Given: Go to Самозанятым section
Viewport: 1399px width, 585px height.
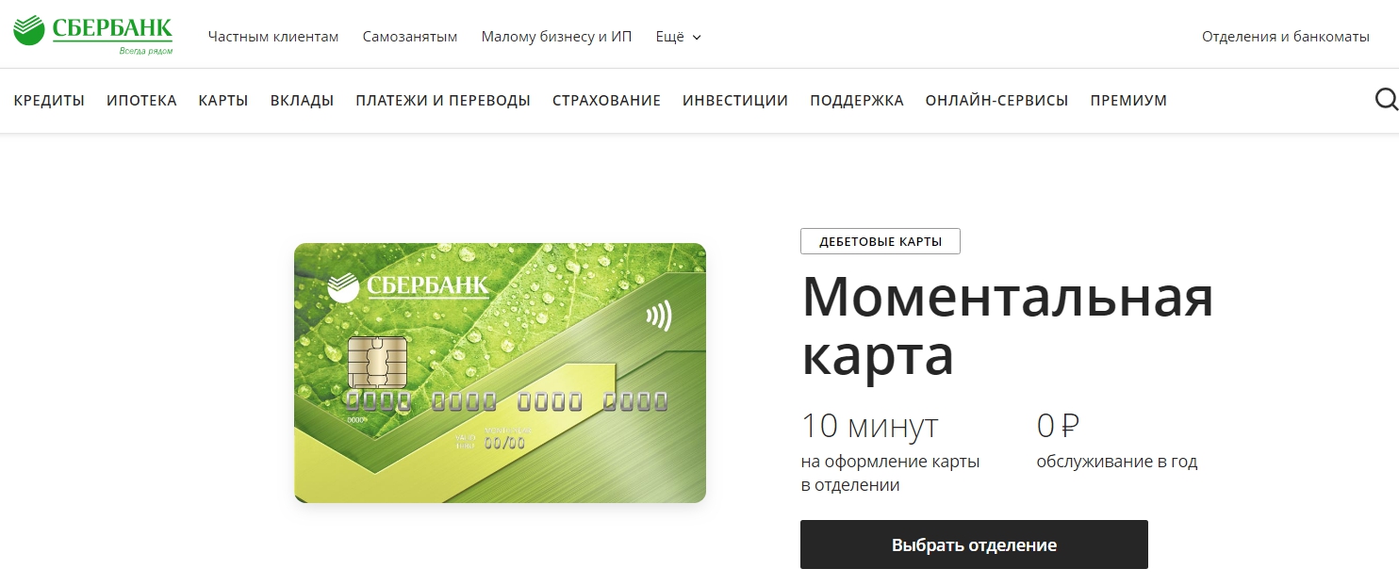Looking at the screenshot, I should point(410,37).
